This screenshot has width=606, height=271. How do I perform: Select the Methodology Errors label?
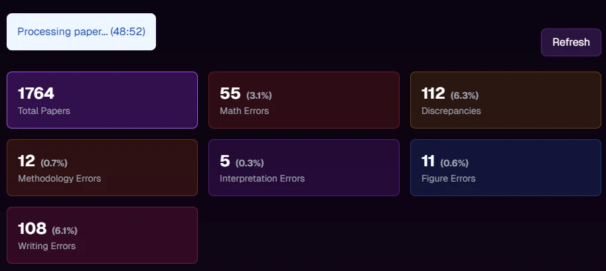click(60, 178)
